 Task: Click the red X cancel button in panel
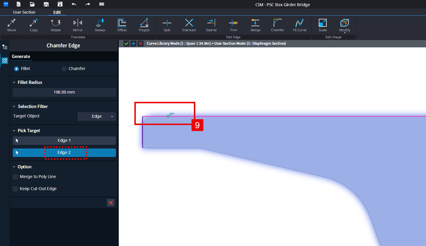click(x=111, y=203)
